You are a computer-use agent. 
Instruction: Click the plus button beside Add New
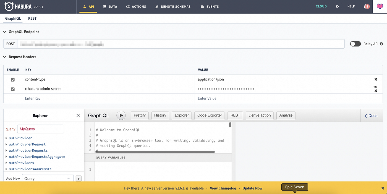click(x=79, y=179)
